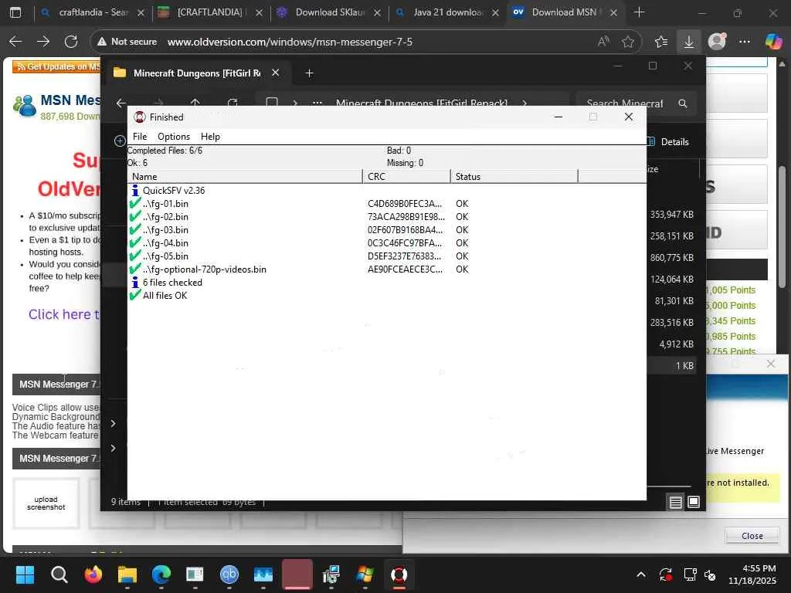Click the upload screenshot thumbnail
791x593 pixels.
(x=46, y=503)
